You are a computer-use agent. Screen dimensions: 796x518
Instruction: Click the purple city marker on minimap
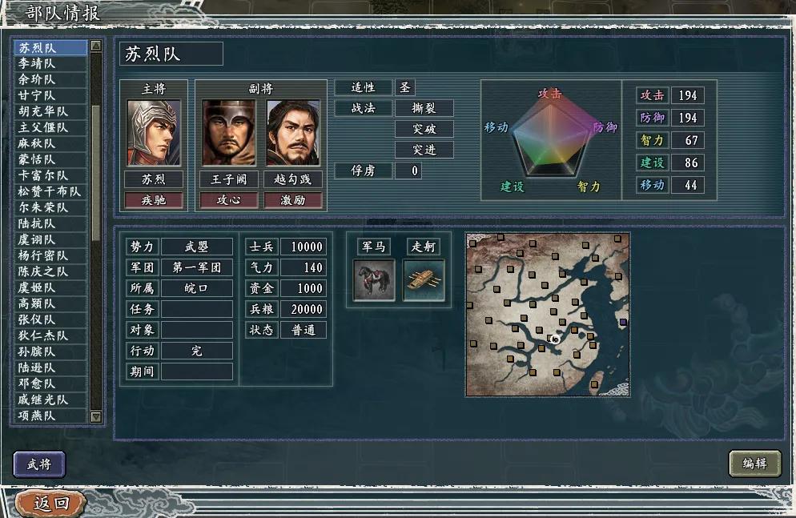tap(623, 322)
